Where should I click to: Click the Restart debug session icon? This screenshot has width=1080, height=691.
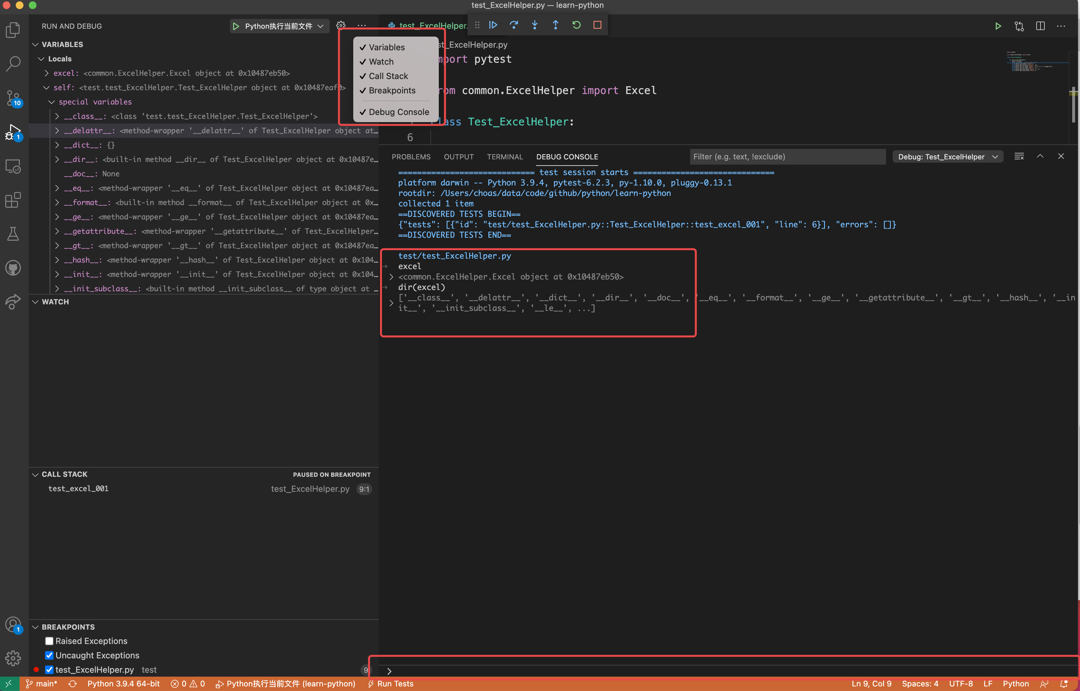tap(576, 25)
